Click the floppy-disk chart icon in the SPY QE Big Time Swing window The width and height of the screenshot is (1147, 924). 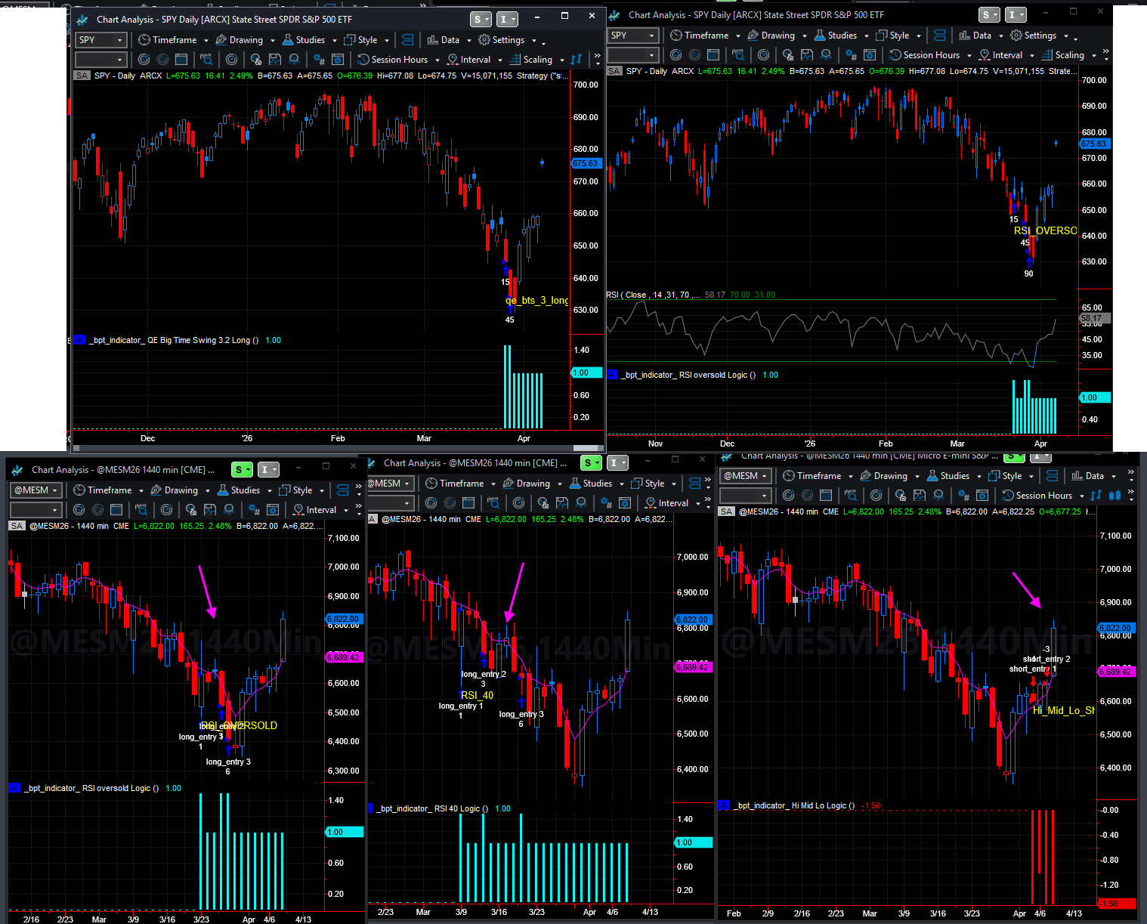[x=275, y=60]
